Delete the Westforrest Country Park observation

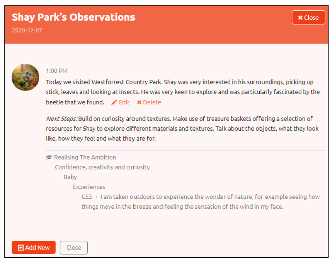tap(149, 102)
